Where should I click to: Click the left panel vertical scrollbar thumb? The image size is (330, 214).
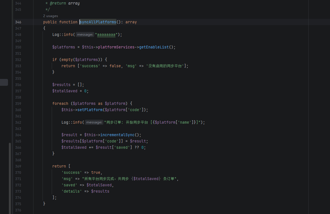pos(10,177)
